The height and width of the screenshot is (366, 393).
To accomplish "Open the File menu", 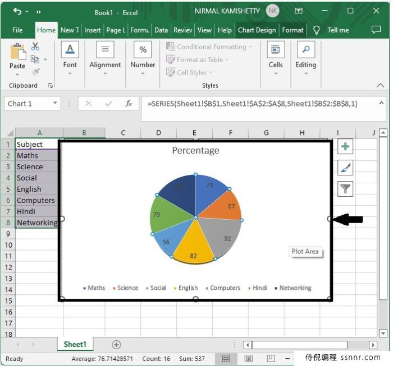I will click(x=17, y=30).
